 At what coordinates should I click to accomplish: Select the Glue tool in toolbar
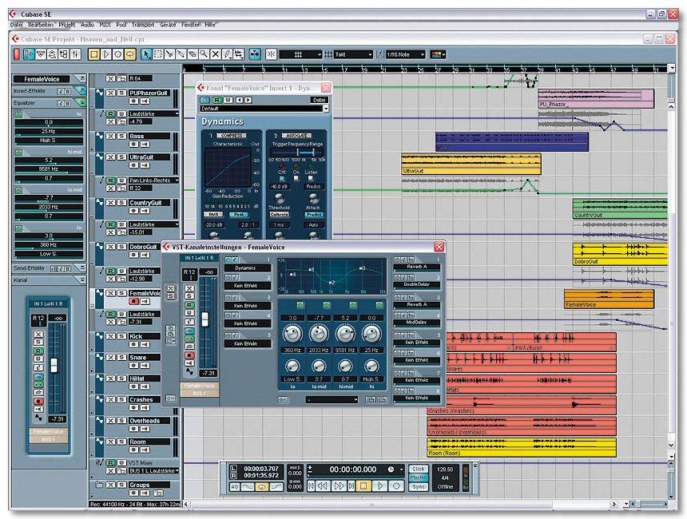tap(181, 54)
